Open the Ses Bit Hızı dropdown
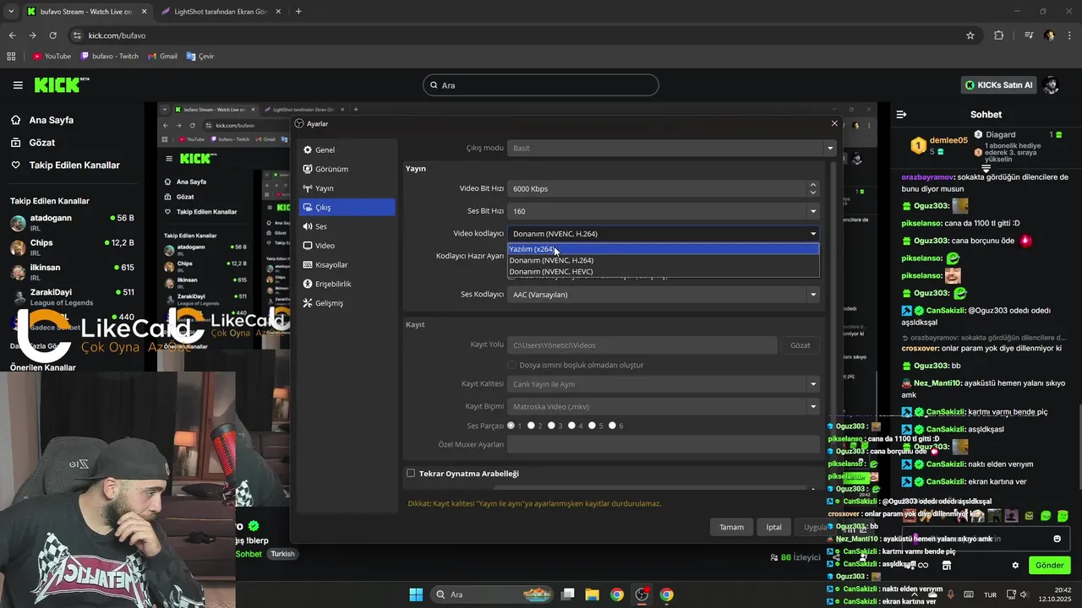This screenshot has width=1082, height=608. click(664, 211)
